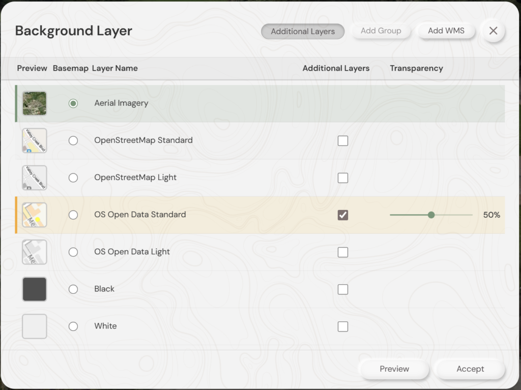Uncheck OS Open Data Standard additional layer
This screenshot has width=521, height=390.
coord(343,215)
